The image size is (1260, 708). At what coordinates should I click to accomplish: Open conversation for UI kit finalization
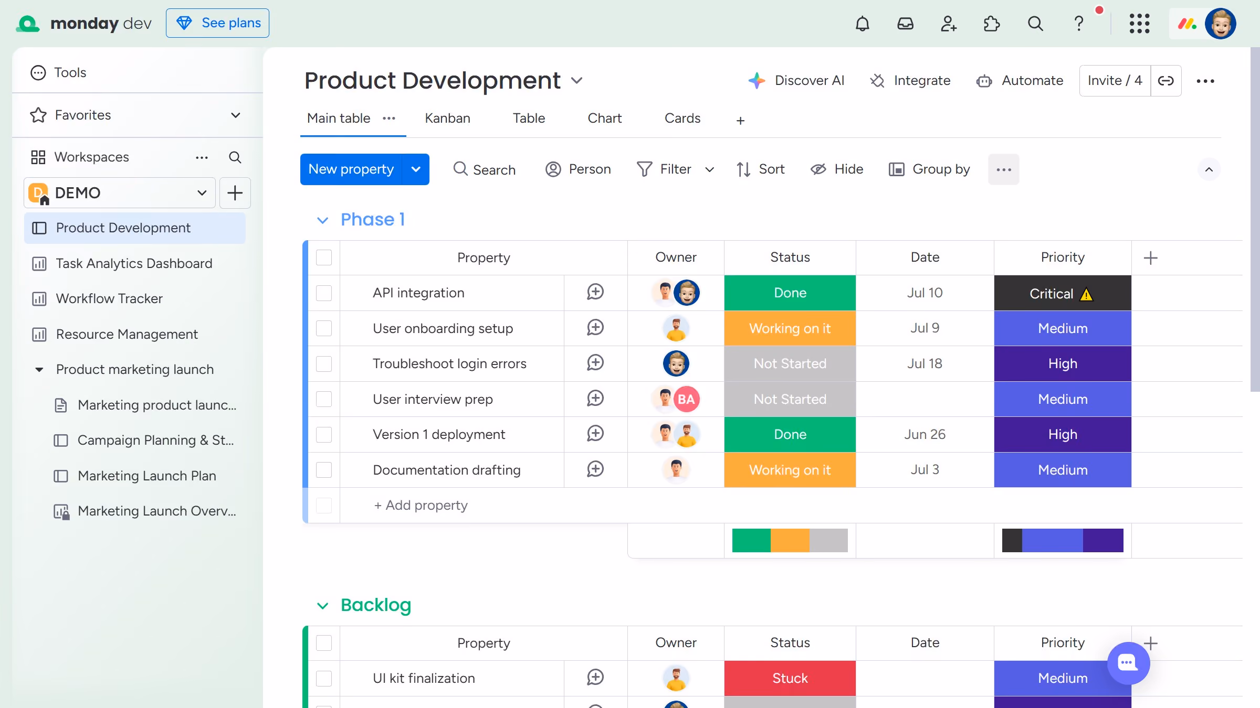(595, 678)
